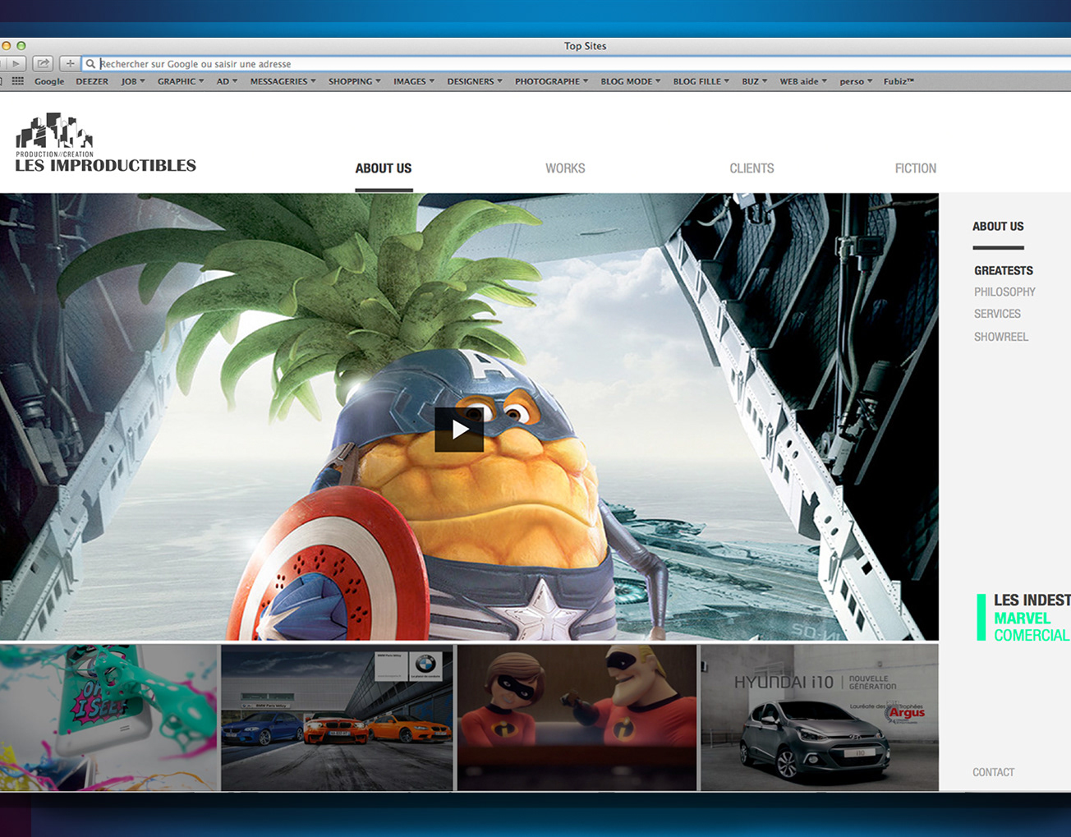Expand the BUZ bookmarks folder
The height and width of the screenshot is (837, 1071).
(x=755, y=81)
